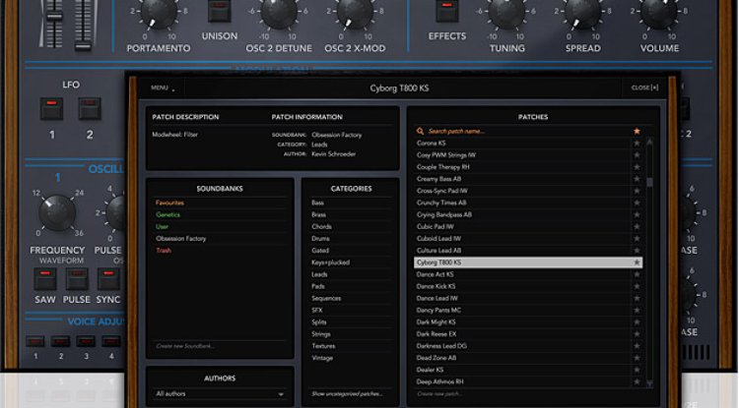This screenshot has height=408, width=739.
Task: Select the Obsession Factory soundbank
Action: [x=181, y=239]
